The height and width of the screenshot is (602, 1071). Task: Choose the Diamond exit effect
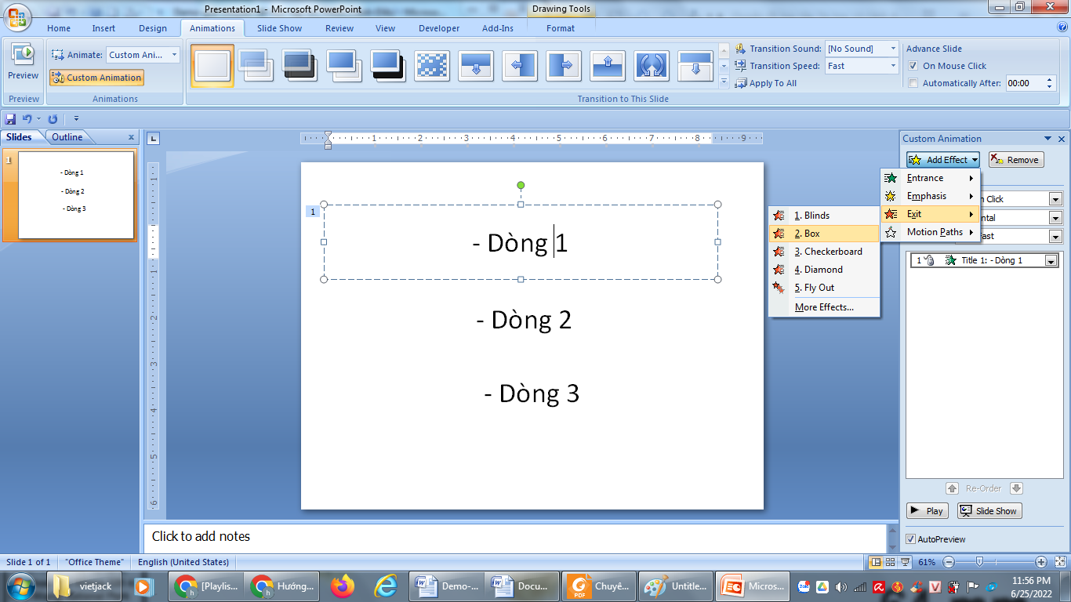[x=824, y=270]
